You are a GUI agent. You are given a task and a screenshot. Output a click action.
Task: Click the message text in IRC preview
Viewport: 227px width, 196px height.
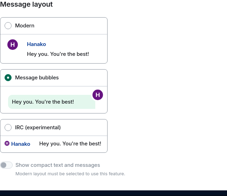pyautogui.click(x=70, y=144)
